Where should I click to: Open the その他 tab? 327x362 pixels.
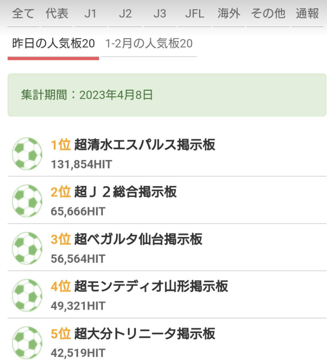[x=268, y=13]
